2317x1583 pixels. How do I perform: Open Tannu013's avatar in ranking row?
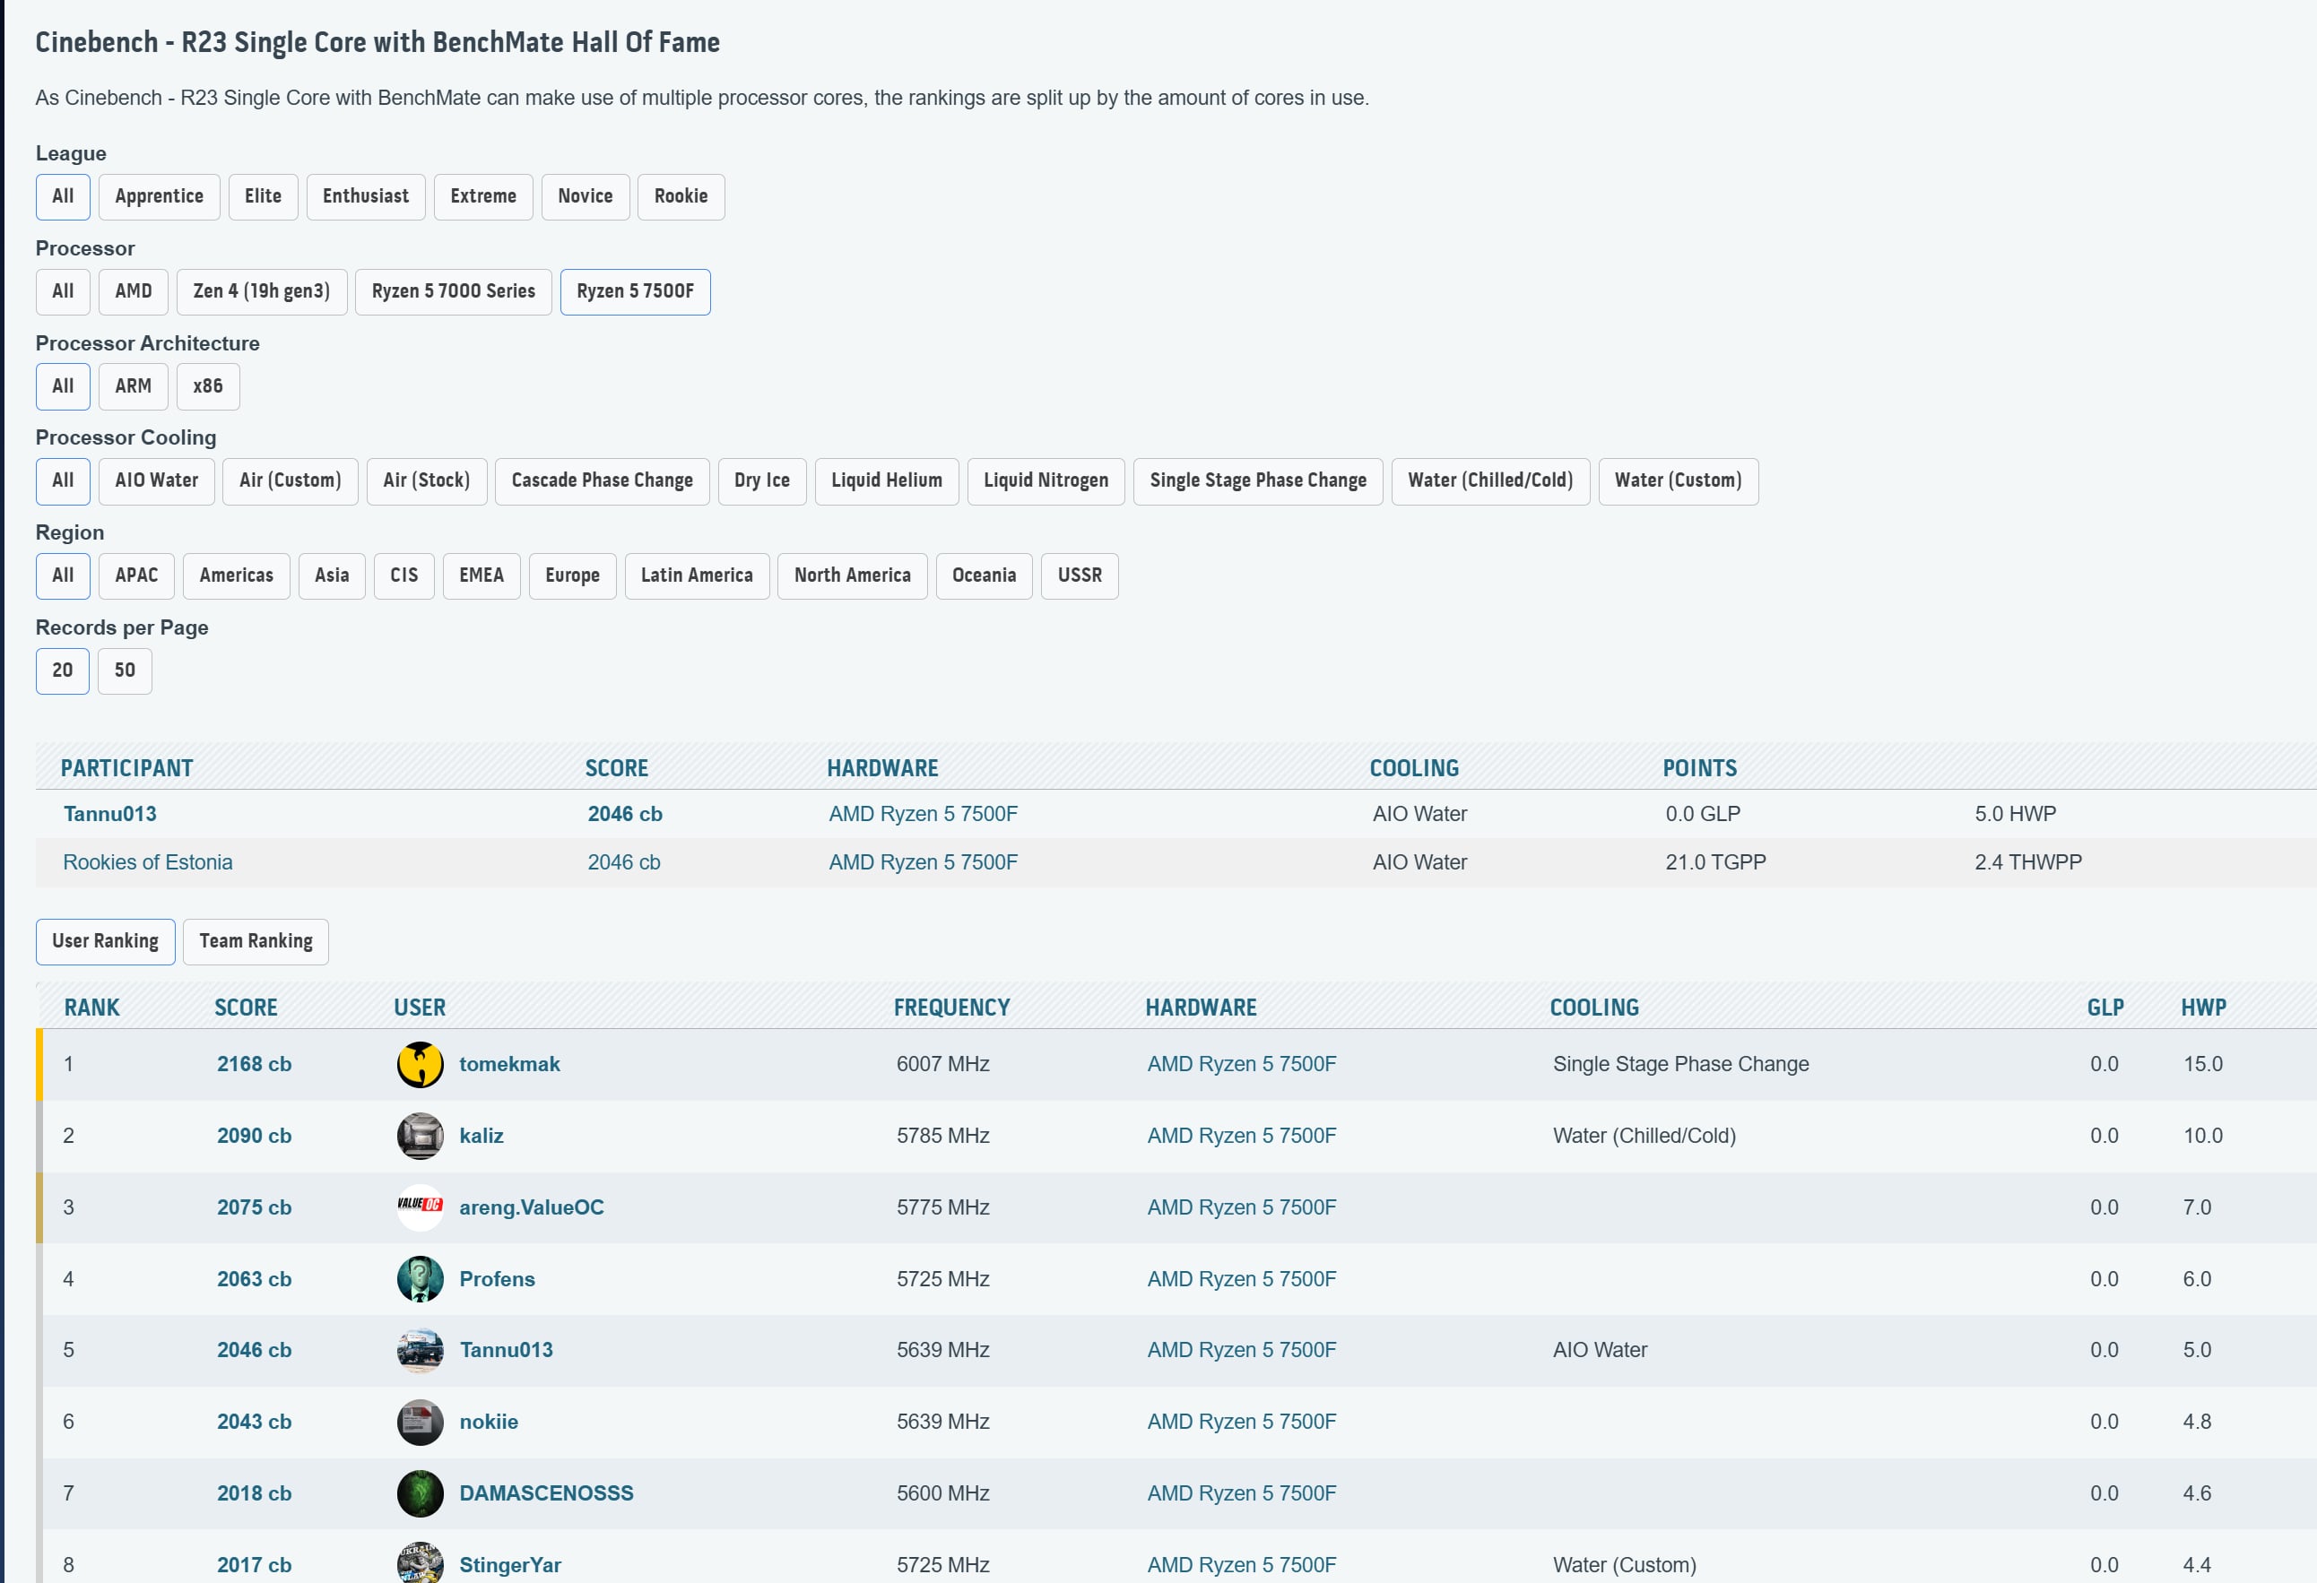coord(420,1350)
